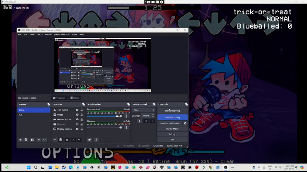Enable Studio Mode

click(172, 129)
